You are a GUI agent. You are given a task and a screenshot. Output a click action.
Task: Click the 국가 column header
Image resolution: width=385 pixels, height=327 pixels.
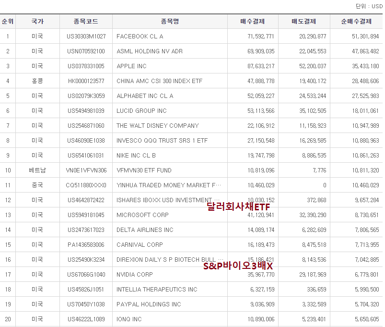(x=37, y=22)
